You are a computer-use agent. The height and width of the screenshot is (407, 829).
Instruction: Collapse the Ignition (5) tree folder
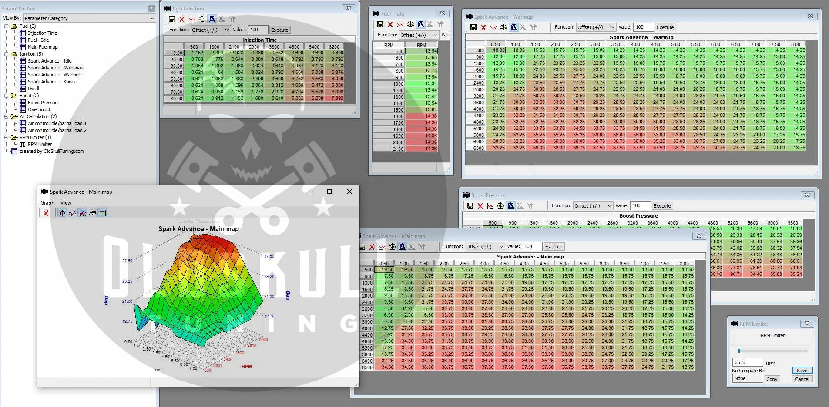pos(7,54)
